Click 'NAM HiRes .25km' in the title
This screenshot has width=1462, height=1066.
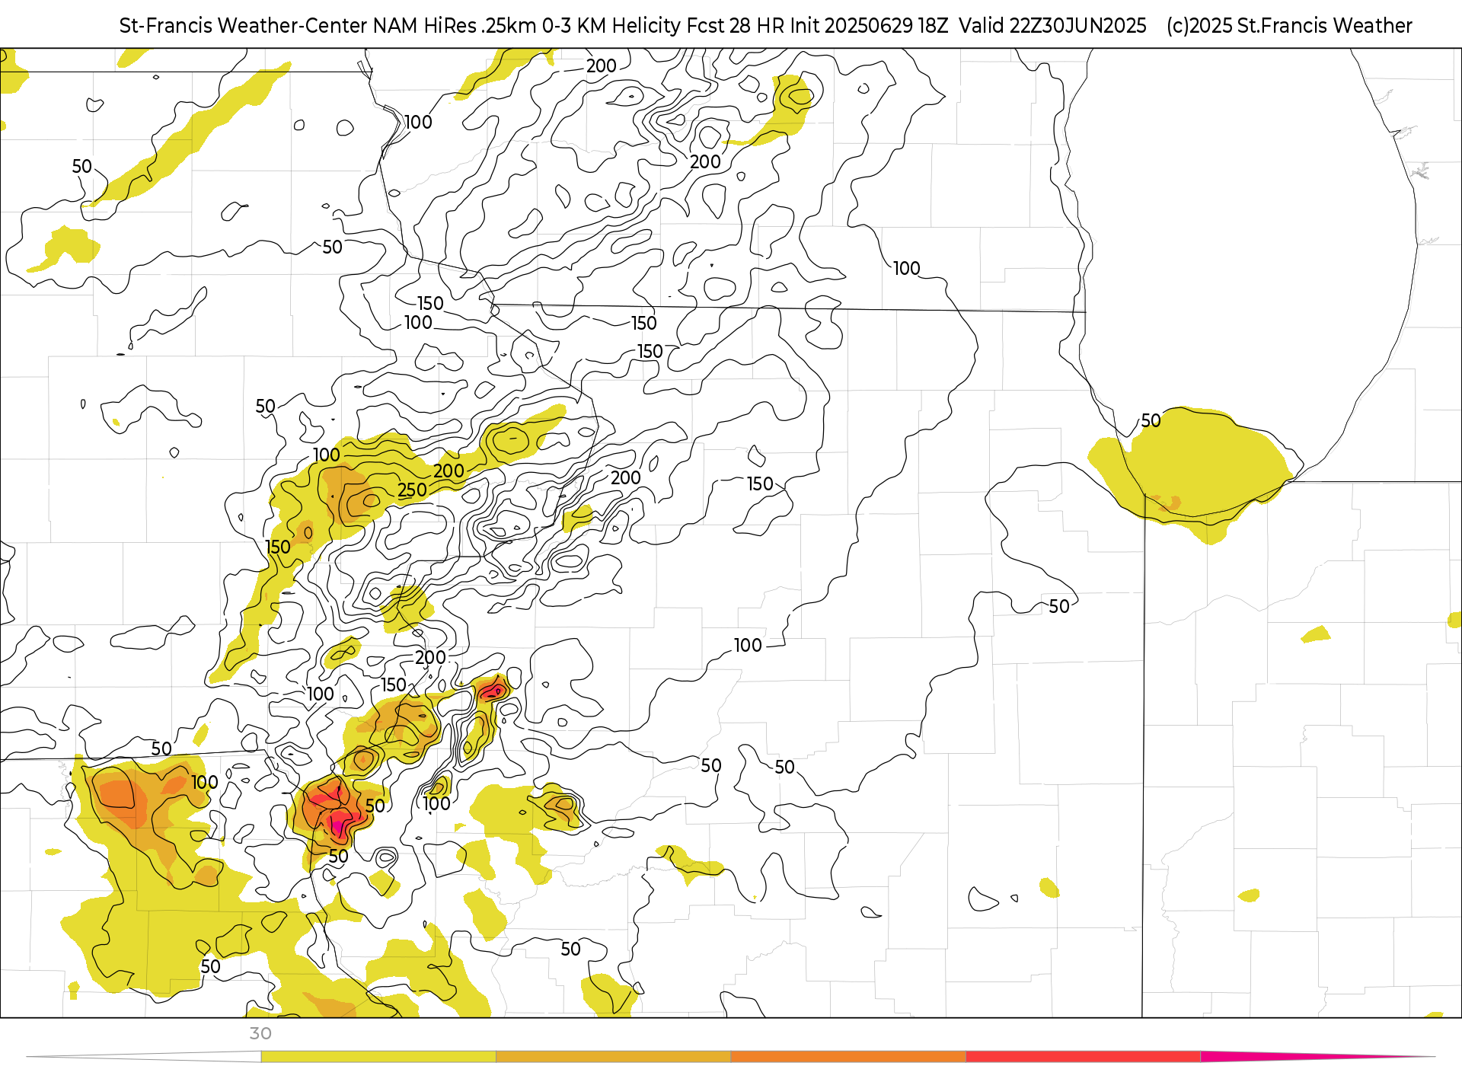point(455,26)
